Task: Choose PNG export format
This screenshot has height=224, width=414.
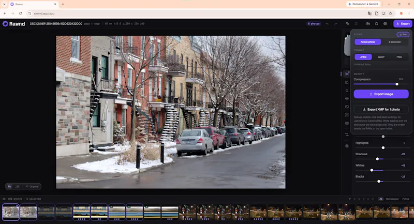Action: tap(399, 57)
